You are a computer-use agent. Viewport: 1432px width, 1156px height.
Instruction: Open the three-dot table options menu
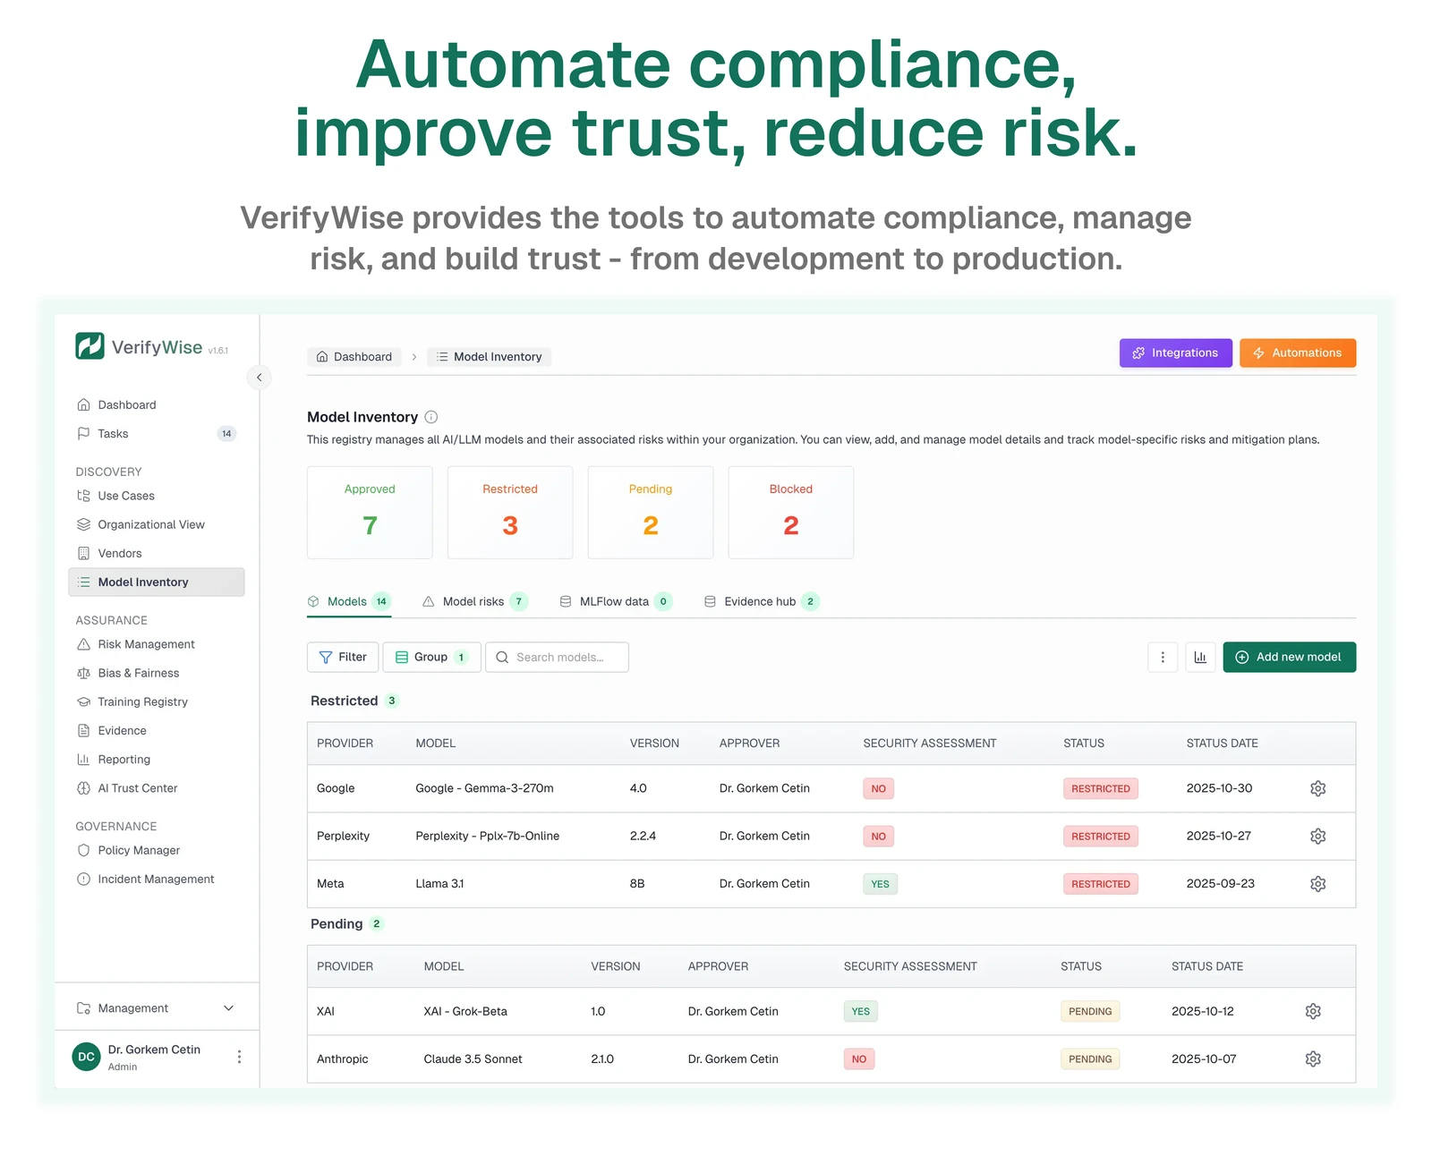1163,657
